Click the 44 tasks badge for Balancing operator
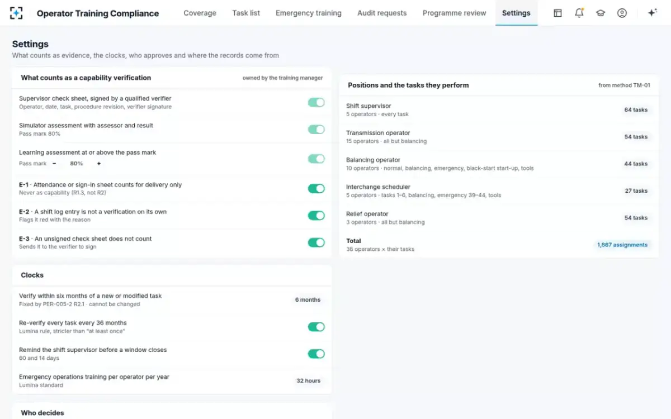The image size is (671, 419). click(x=636, y=164)
